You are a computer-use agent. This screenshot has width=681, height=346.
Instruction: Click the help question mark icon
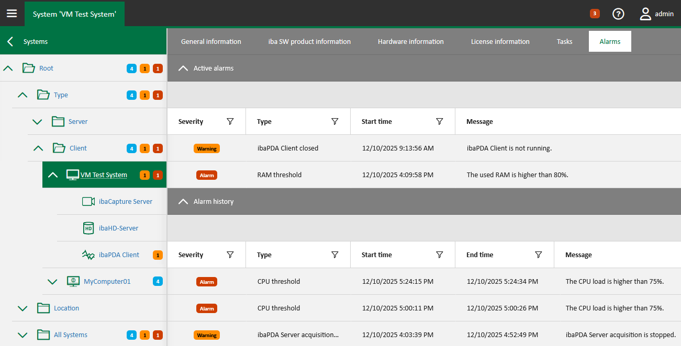(618, 14)
